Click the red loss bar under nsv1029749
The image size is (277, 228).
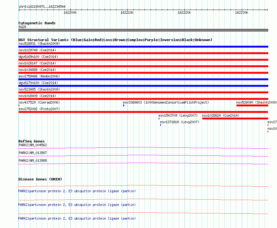point(143,53)
